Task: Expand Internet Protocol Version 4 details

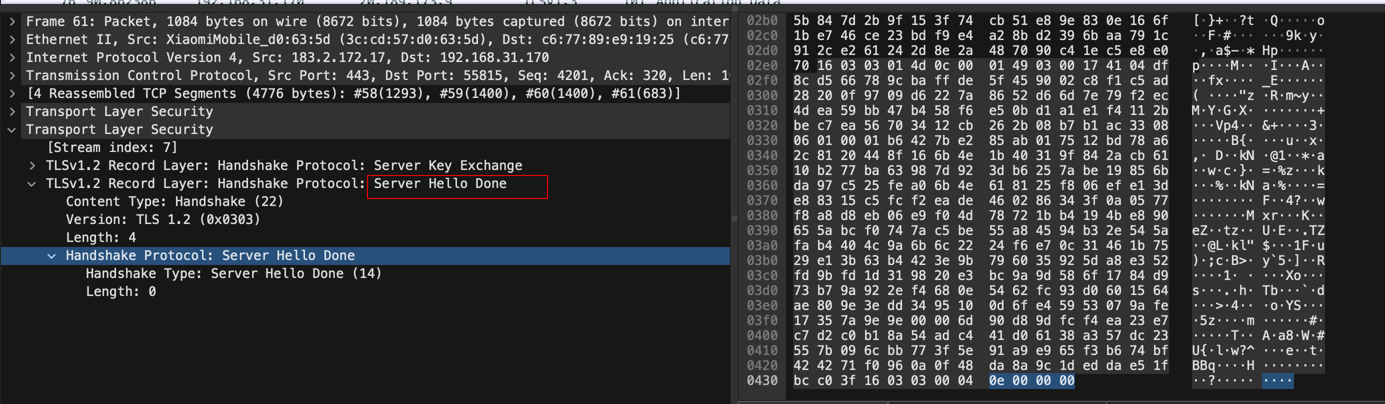Action: 12,57
